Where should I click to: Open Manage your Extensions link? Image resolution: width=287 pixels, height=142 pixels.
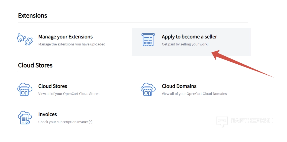pos(65,37)
